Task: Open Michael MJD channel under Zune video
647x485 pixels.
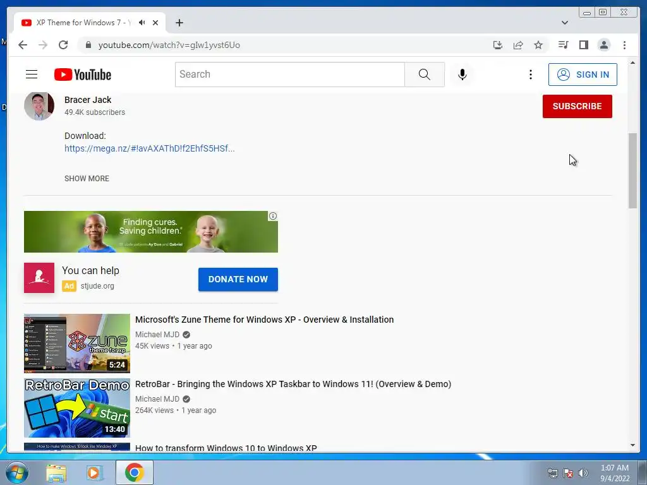Action: point(157,335)
